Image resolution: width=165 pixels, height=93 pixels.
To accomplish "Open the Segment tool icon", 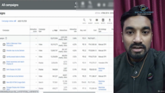I will click(90, 21).
